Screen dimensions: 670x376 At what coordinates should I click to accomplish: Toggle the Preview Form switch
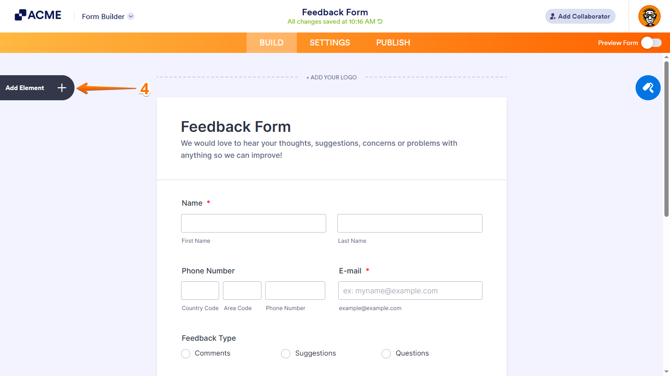(651, 43)
